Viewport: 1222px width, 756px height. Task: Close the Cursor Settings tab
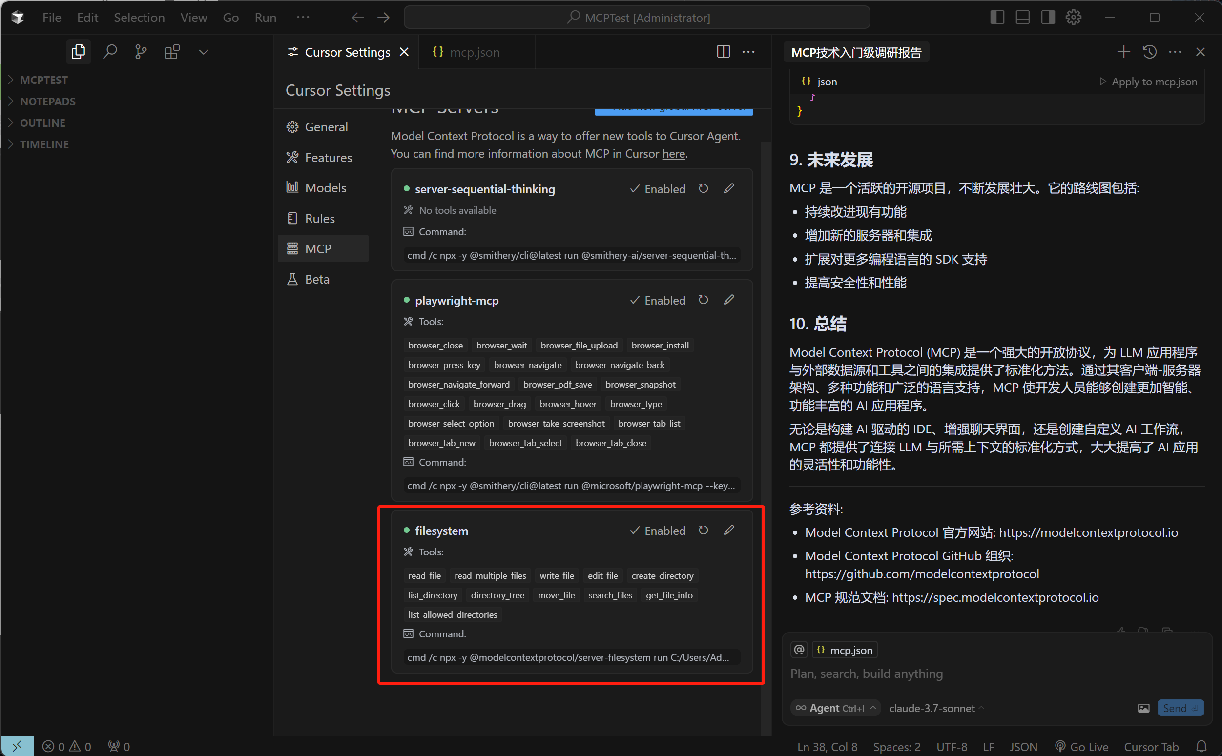click(x=404, y=52)
